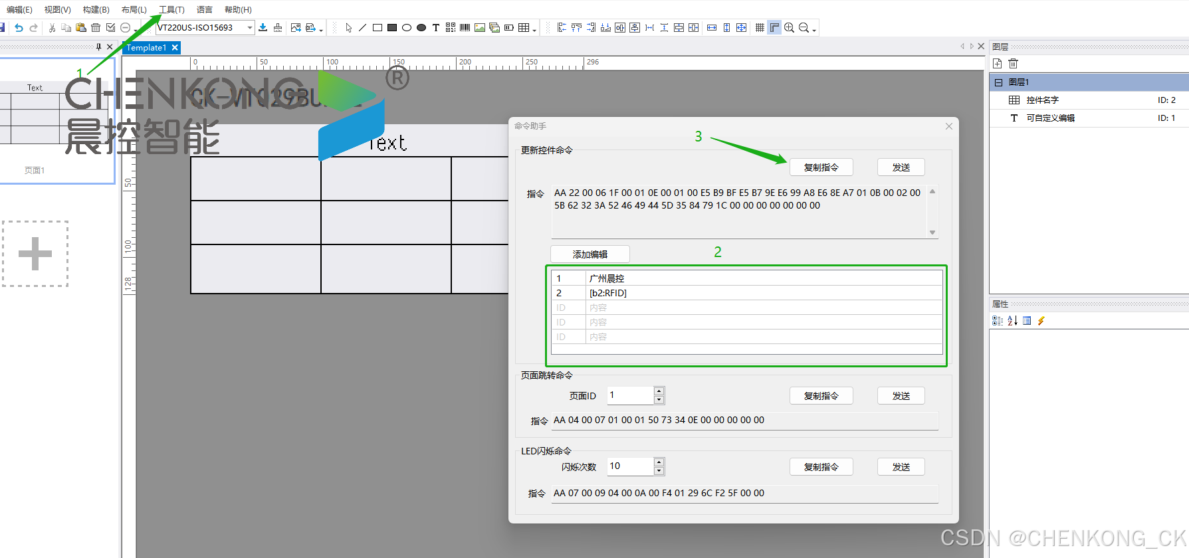
Task: Open the zoom options dropdown arrow
Action: 814,30
